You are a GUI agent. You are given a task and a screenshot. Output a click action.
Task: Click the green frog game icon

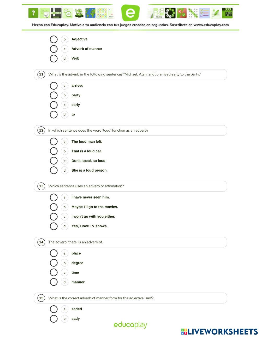point(79,13)
